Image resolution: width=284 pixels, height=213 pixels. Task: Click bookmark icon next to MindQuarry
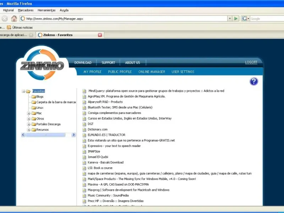click(x=84, y=91)
